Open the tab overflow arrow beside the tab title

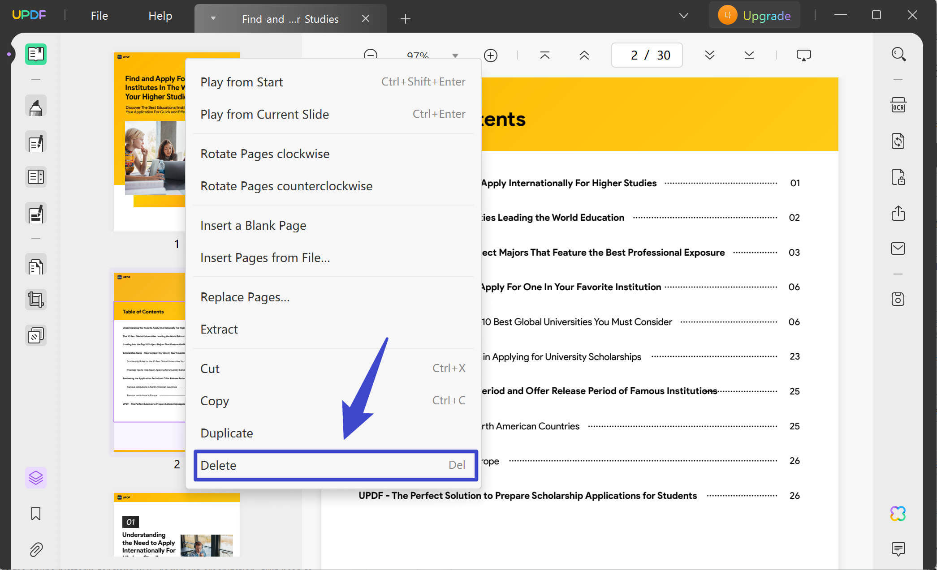pyautogui.click(x=213, y=18)
